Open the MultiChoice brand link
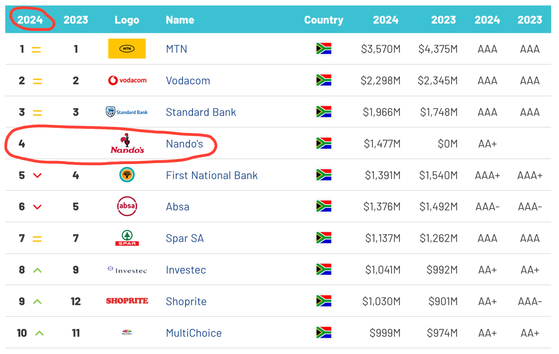 click(194, 333)
